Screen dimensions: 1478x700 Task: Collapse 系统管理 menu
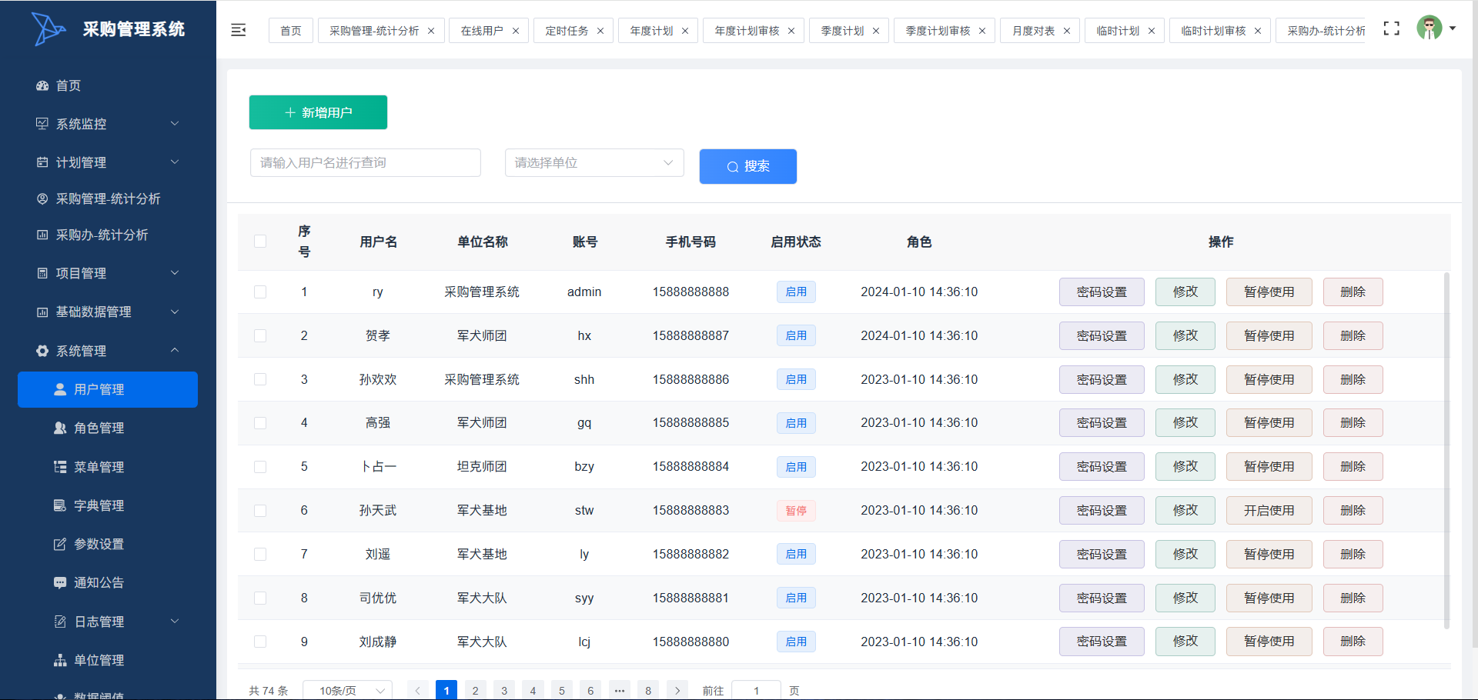[x=108, y=351]
